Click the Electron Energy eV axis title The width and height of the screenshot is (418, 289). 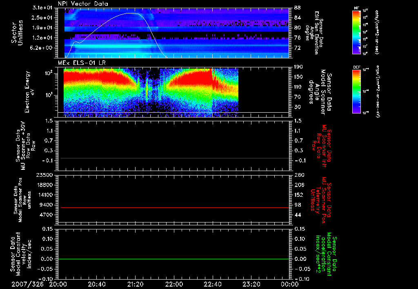pos(29,92)
